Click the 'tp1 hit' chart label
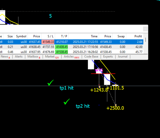160x138 pixels. [x=67, y=88]
